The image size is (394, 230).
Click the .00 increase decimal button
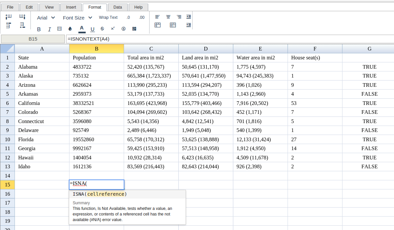[142, 17]
